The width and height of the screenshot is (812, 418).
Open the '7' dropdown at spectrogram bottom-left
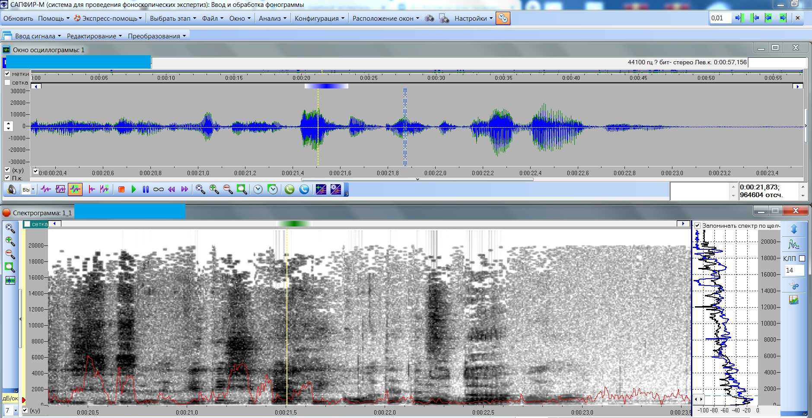click(x=11, y=410)
